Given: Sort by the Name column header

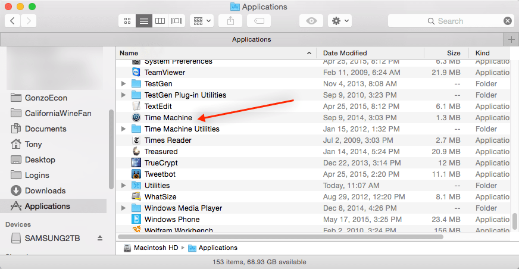Looking at the screenshot, I should point(216,53).
